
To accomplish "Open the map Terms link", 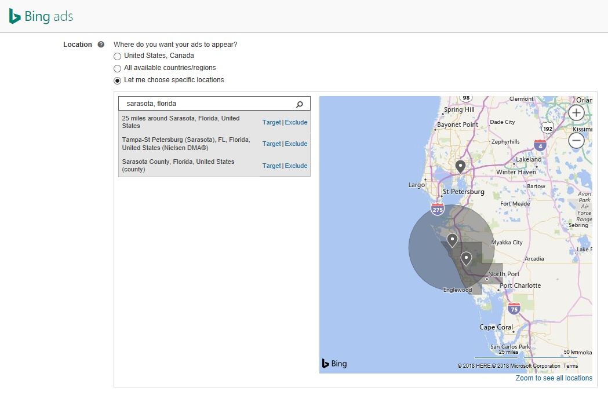I will pyautogui.click(x=570, y=365).
